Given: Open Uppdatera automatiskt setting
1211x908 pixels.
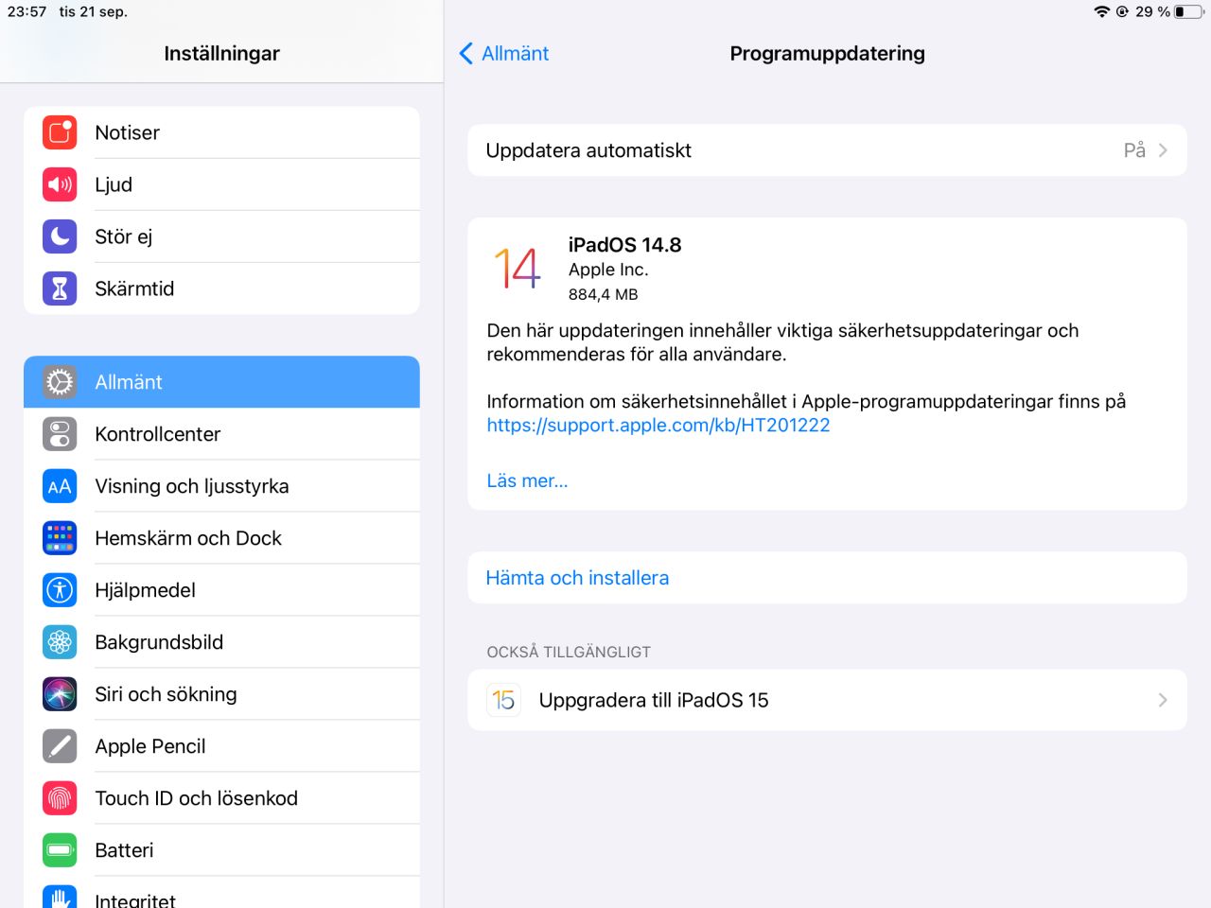Looking at the screenshot, I should pos(827,150).
